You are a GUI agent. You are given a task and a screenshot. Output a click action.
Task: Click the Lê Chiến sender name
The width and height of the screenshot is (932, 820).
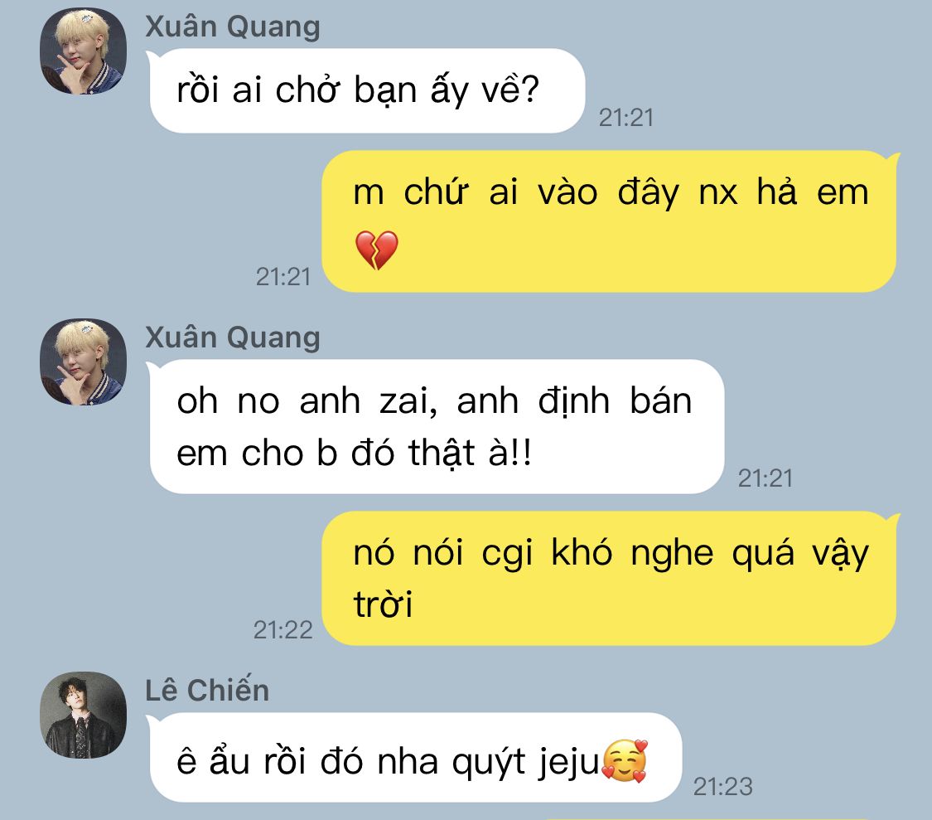[x=207, y=691]
